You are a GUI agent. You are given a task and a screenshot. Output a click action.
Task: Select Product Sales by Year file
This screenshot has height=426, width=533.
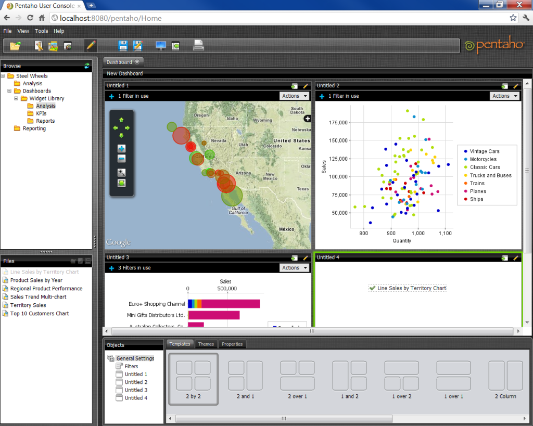click(36, 280)
